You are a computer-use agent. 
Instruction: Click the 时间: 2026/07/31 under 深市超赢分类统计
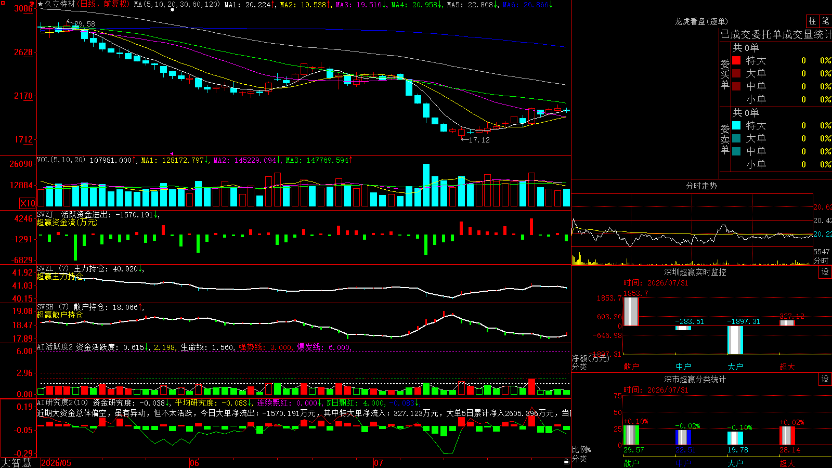pyautogui.click(x=656, y=390)
